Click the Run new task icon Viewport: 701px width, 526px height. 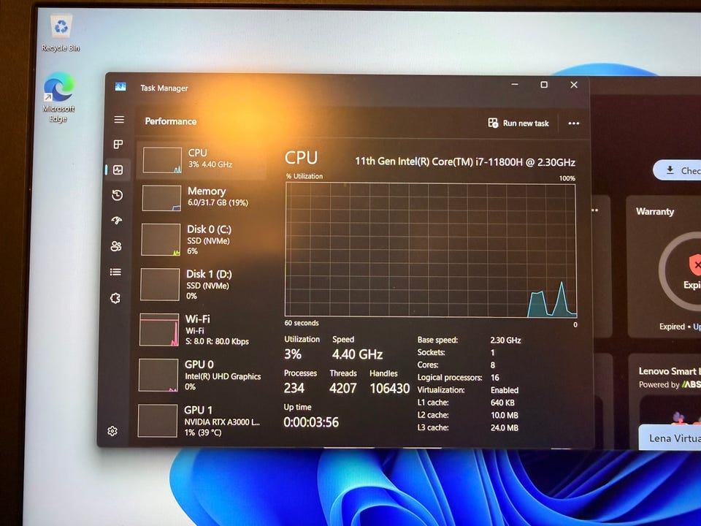[493, 123]
